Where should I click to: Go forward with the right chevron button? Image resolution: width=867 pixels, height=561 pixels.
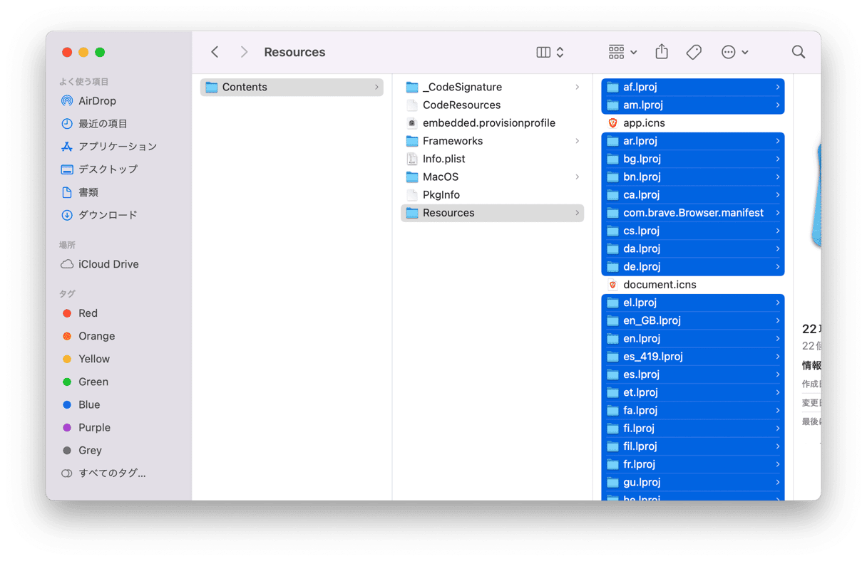click(x=244, y=52)
